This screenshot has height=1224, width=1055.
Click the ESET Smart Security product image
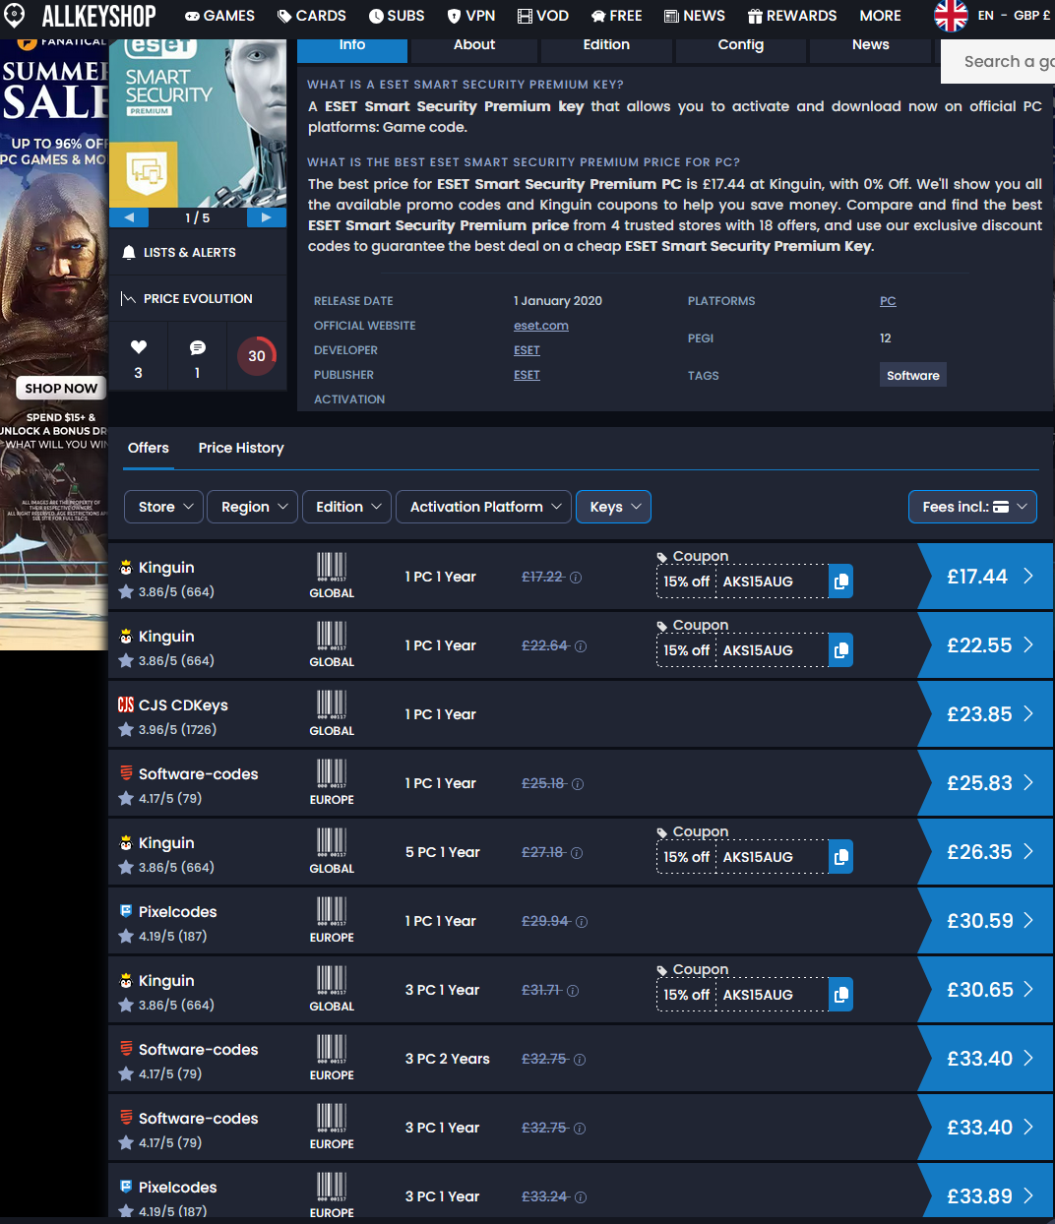point(198,123)
